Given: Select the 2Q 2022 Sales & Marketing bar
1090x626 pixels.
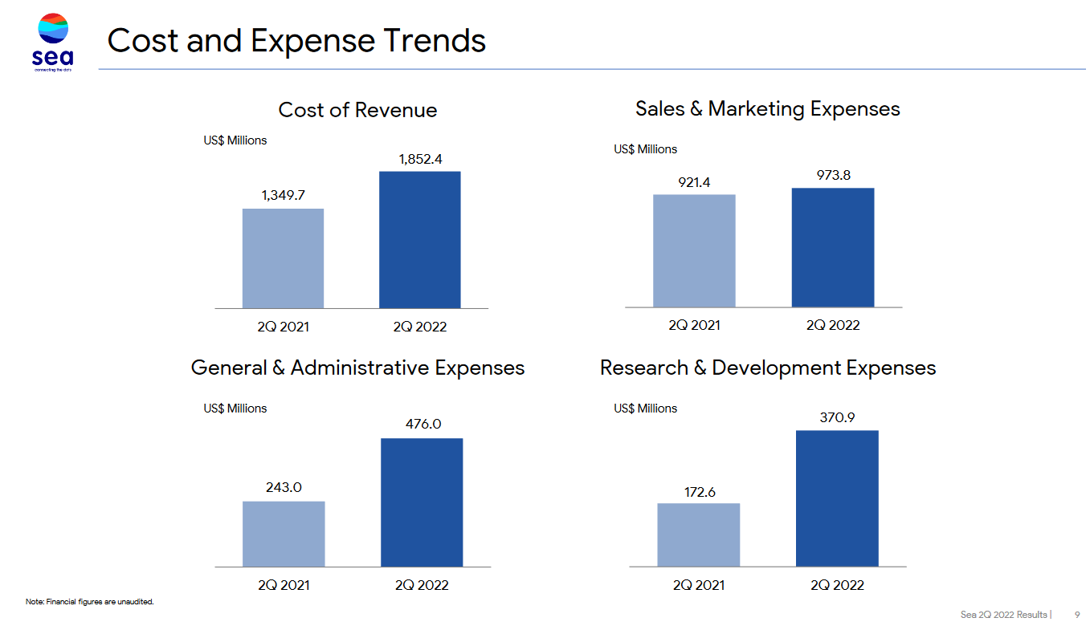Looking at the screenshot, I should coord(833,247).
